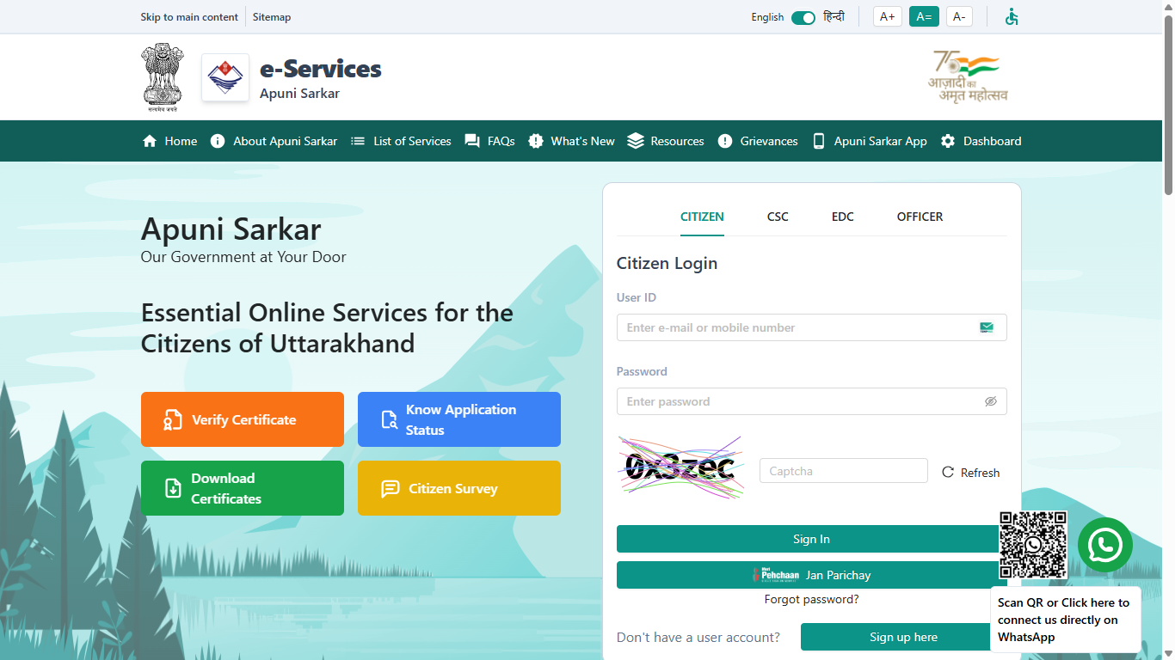Click the FAQs chat bubble icon
This screenshot has height=660, width=1175.
pyautogui.click(x=472, y=141)
